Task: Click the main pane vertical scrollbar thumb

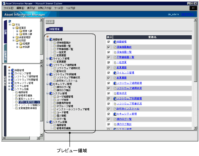Action: [196, 52]
